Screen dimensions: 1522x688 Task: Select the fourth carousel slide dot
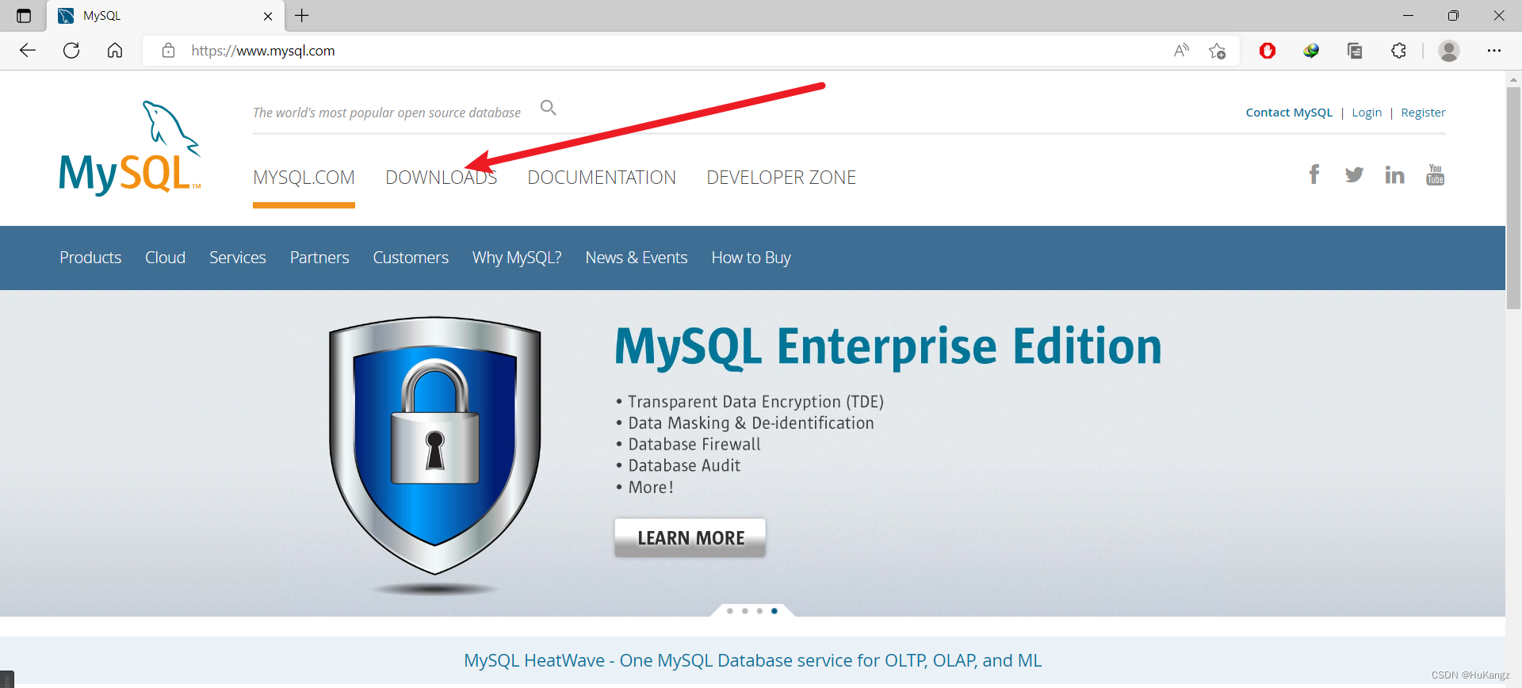pyautogui.click(x=774, y=611)
